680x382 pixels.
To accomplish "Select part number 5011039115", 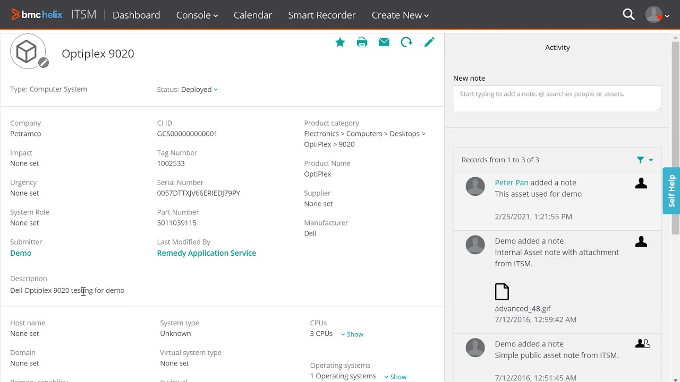I will click(x=177, y=223).
